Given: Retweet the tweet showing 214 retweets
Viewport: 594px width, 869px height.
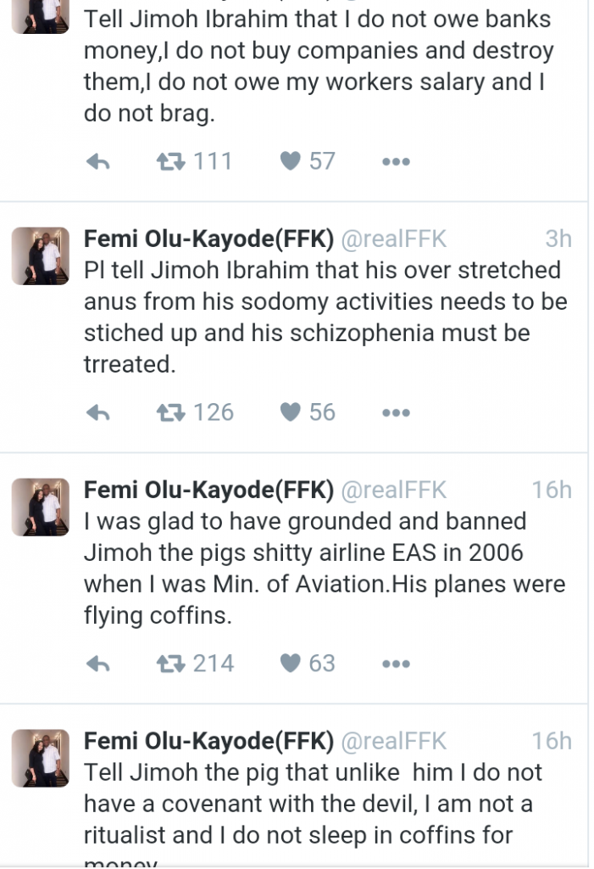Looking at the screenshot, I should click(x=172, y=664).
